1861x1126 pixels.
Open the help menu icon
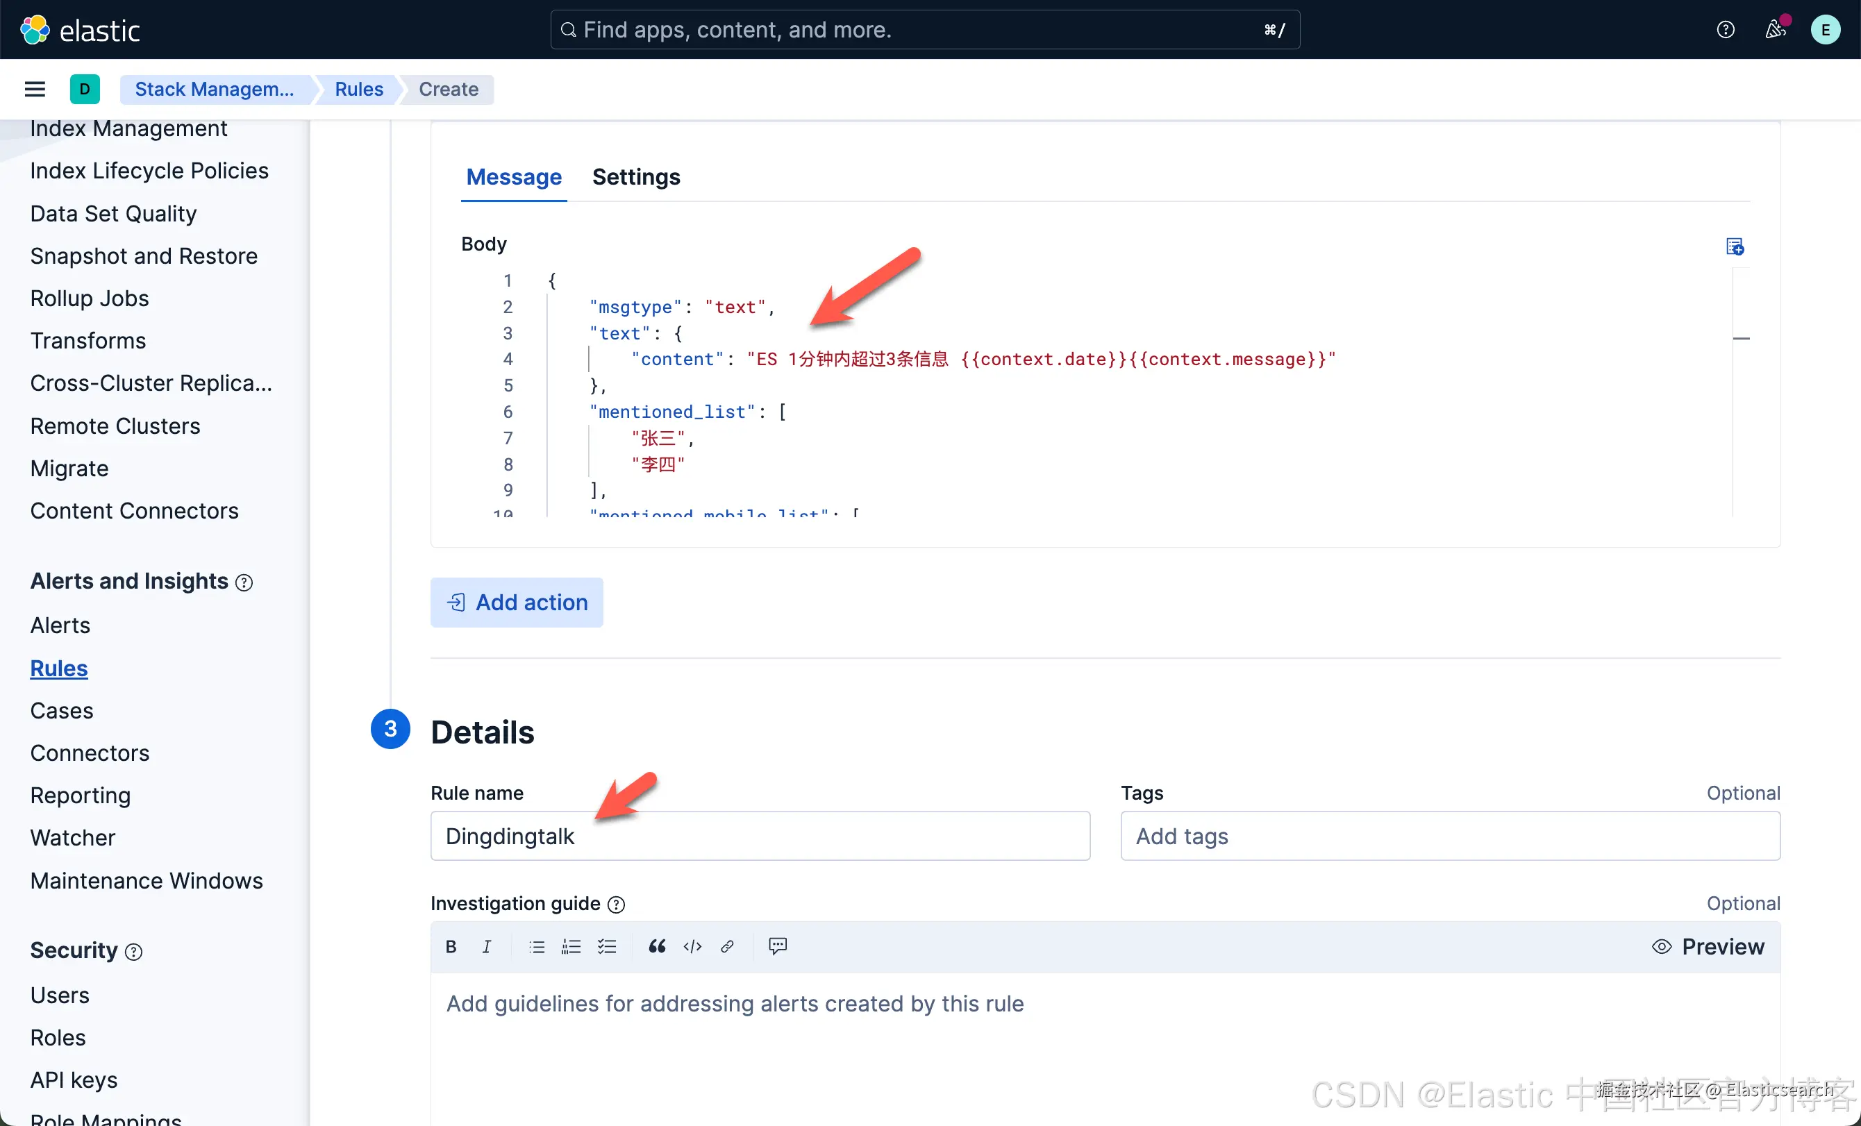(x=1725, y=29)
